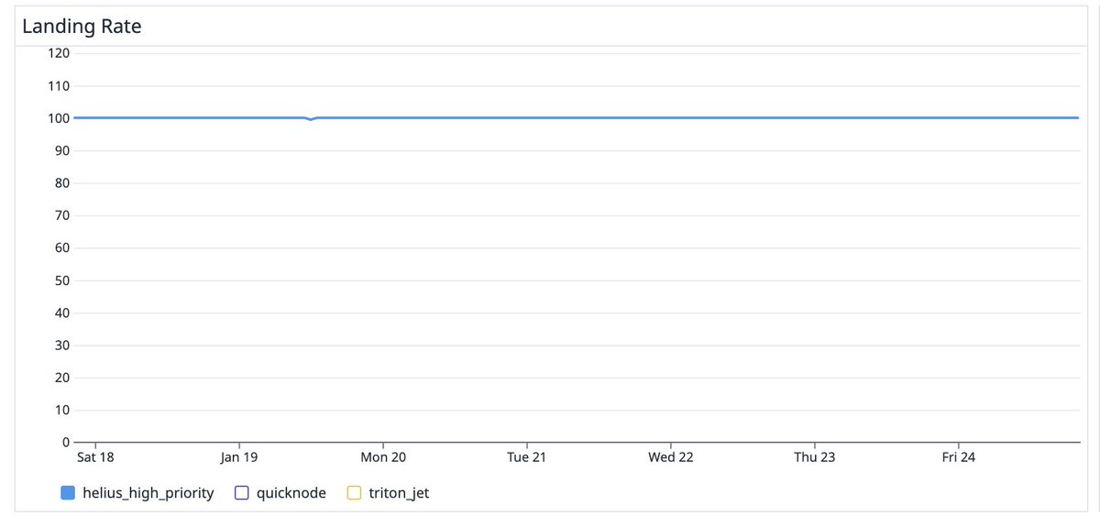Image resolution: width=1100 pixels, height=516 pixels.
Task: Click the Wed 22 x-axis label
Action: pyautogui.click(x=671, y=457)
